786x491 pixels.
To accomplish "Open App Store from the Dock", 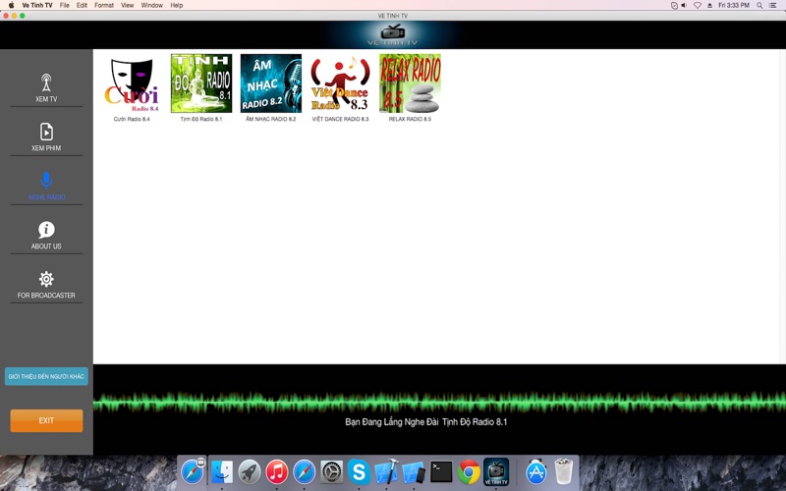I will [535, 471].
